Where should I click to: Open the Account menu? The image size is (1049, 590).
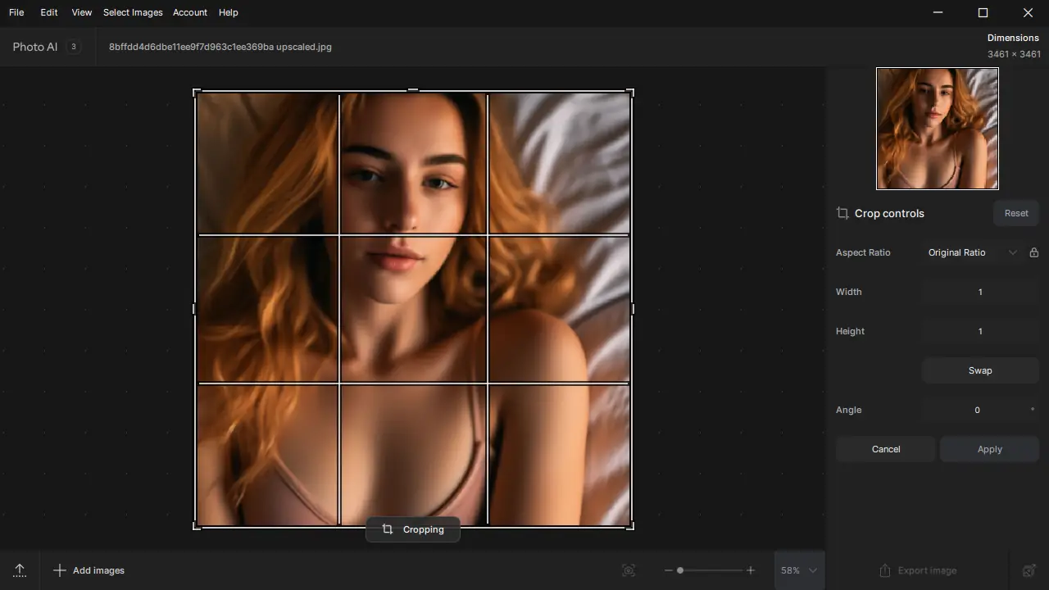190,12
